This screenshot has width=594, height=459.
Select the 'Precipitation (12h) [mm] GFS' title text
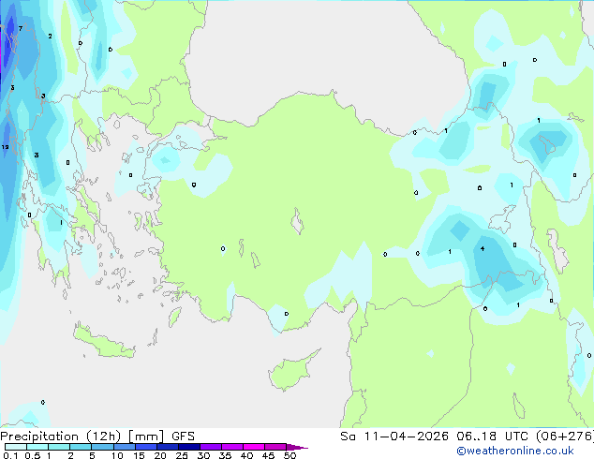tap(97, 437)
